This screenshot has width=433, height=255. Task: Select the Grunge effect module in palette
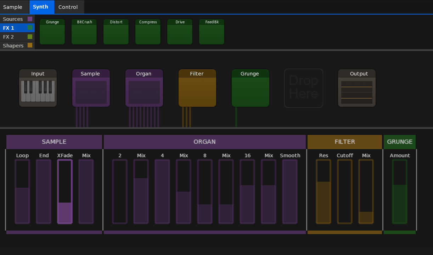(52, 32)
